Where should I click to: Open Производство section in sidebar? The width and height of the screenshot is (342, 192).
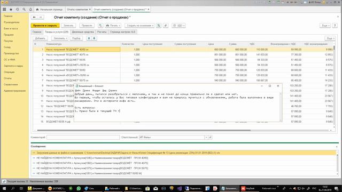point(11,53)
